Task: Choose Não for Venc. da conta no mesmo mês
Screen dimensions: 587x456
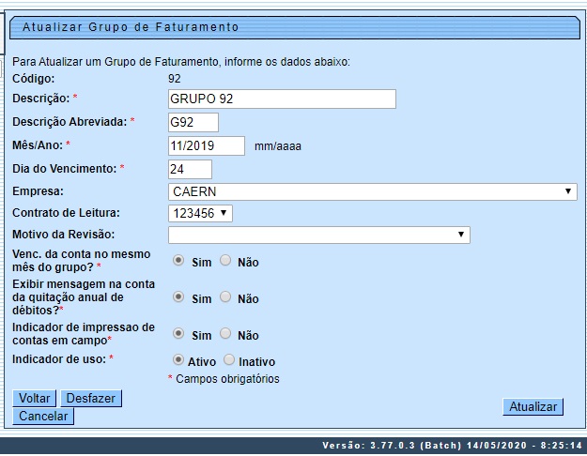Action: tap(224, 262)
